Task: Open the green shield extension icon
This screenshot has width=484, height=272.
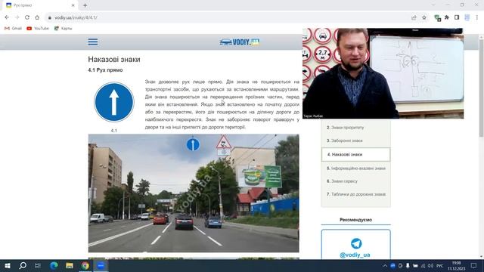Action: coord(437,18)
